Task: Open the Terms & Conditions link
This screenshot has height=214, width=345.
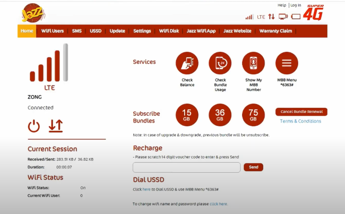Action: [300, 121]
